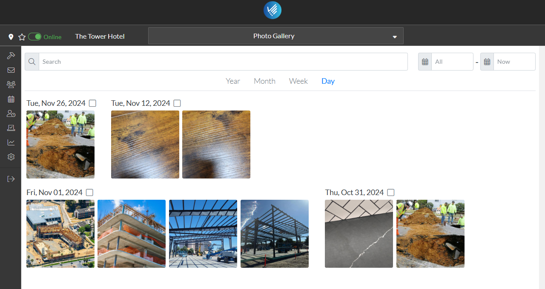Open the Nov 26 excavation photo
This screenshot has width=545, height=289.
pos(60,144)
